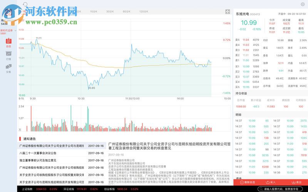Screen dimensions: 308x192
Task: Click the 买3 bid row priced 10.97
Action: click(x=247, y=76)
